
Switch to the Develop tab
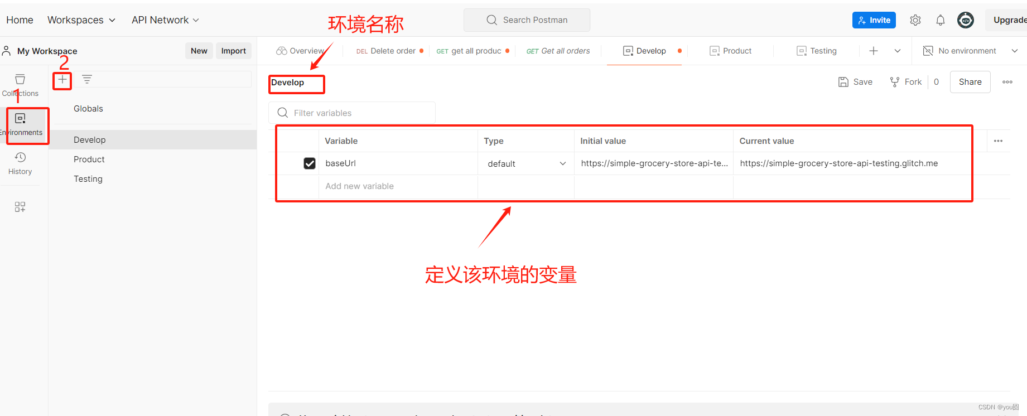coord(644,51)
